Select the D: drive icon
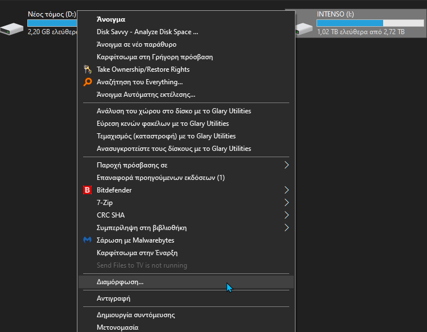 coord(12,29)
